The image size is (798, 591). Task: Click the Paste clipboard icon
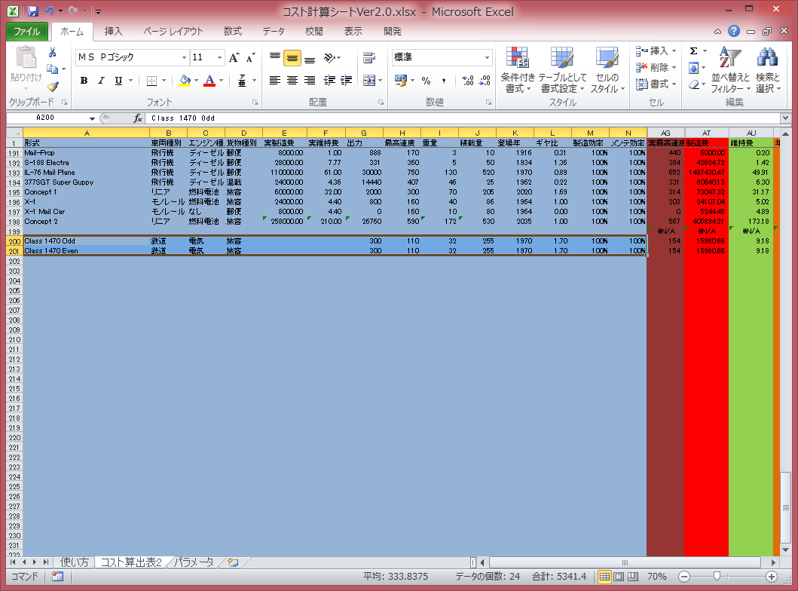tap(26, 57)
